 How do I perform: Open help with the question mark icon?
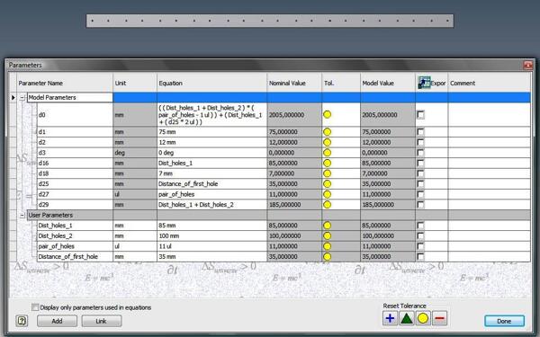pos(22,321)
